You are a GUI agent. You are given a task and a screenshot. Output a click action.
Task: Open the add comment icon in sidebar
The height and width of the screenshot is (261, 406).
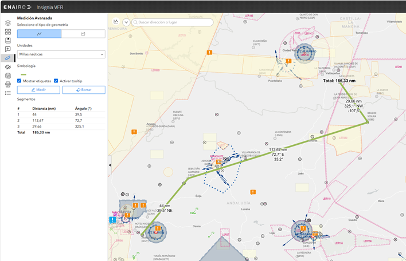(8, 49)
